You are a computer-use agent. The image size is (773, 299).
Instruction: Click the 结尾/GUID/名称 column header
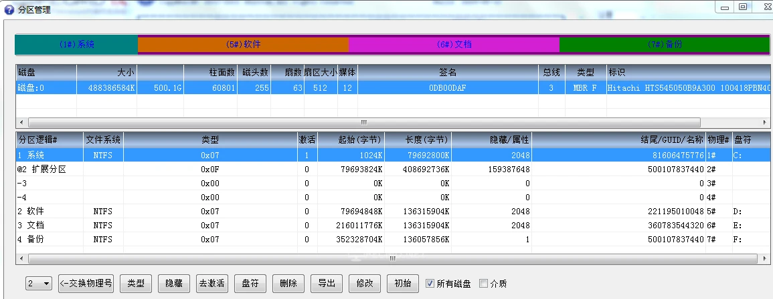click(x=618, y=139)
